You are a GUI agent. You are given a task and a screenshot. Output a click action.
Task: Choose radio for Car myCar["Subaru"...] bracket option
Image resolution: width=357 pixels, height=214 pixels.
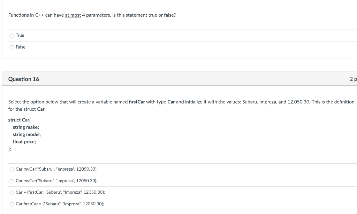[x=12, y=169]
